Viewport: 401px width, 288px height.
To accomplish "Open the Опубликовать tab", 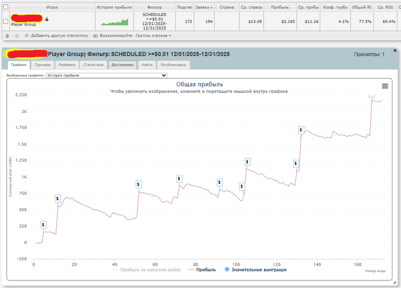I will click(x=174, y=65).
